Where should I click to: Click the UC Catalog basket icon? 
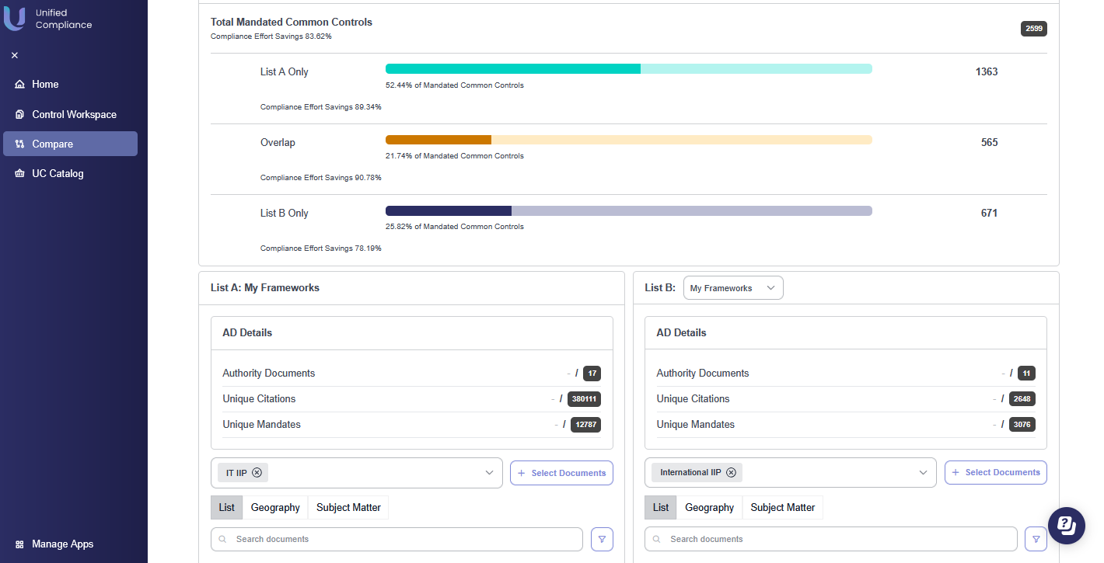[19, 173]
